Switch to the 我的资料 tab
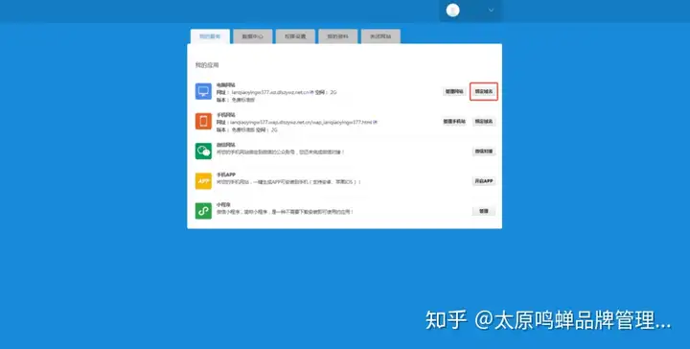The image size is (690, 349). (x=338, y=36)
